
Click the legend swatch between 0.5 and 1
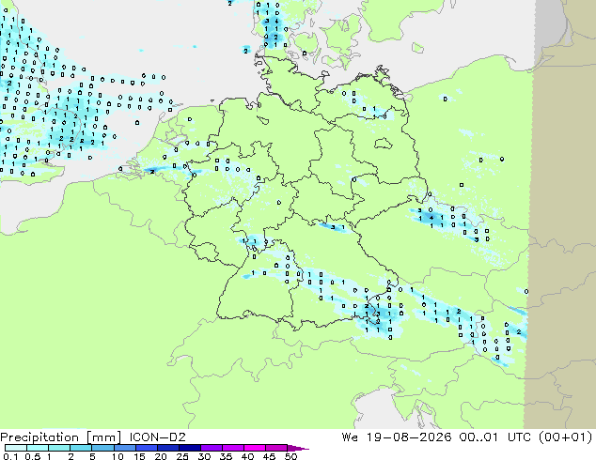(x=38, y=448)
